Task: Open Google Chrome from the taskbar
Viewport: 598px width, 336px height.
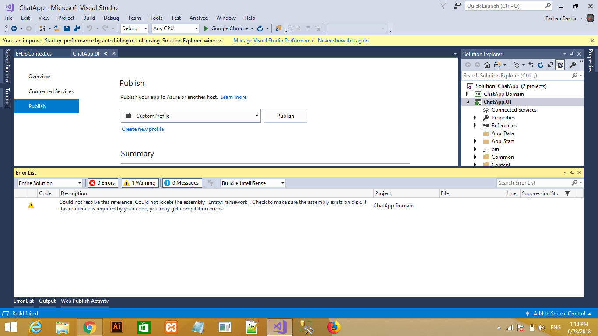Action: click(90, 327)
